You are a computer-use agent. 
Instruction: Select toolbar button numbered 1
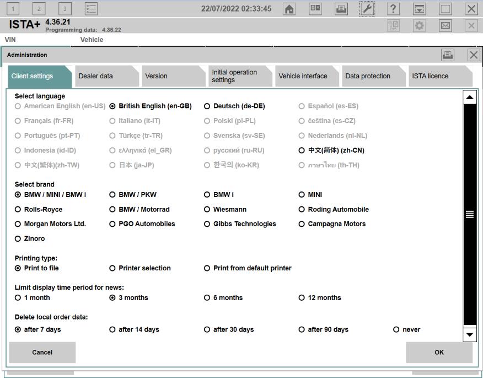13,9
